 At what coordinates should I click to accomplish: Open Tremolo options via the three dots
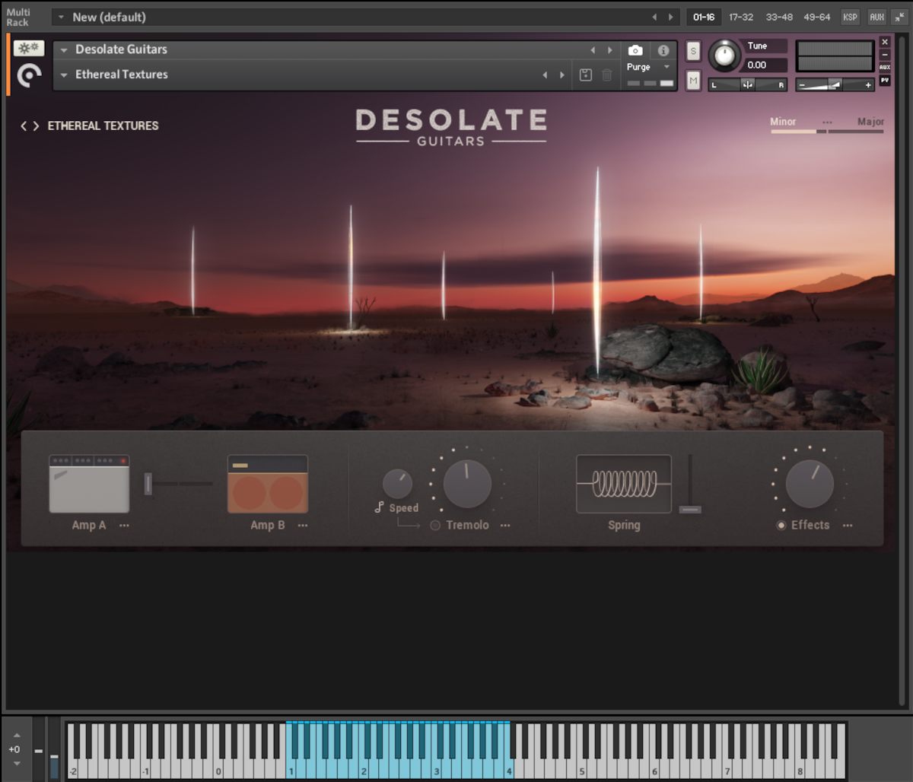505,525
